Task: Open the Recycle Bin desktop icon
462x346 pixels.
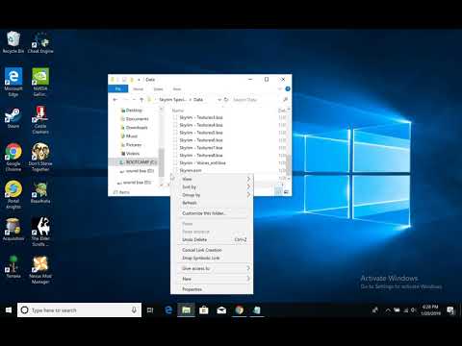Action: click(13, 42)
